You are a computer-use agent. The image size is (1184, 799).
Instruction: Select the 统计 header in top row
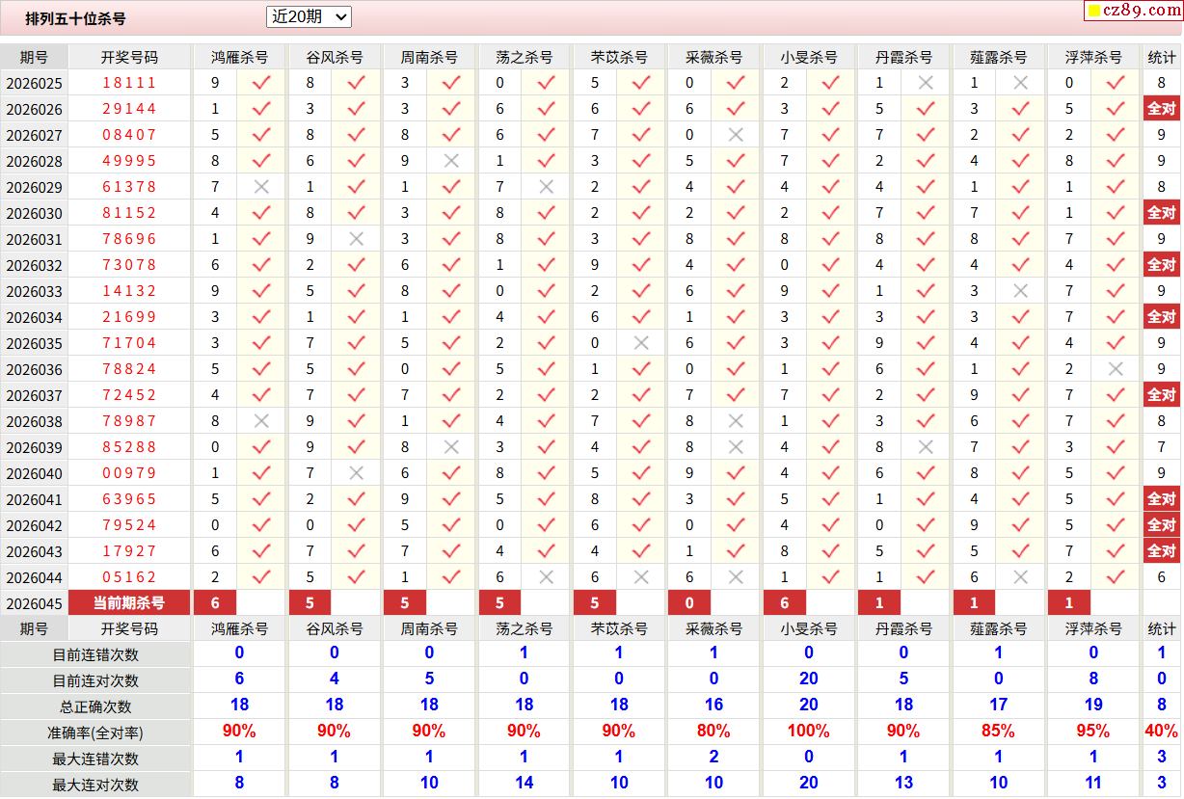1161,57
